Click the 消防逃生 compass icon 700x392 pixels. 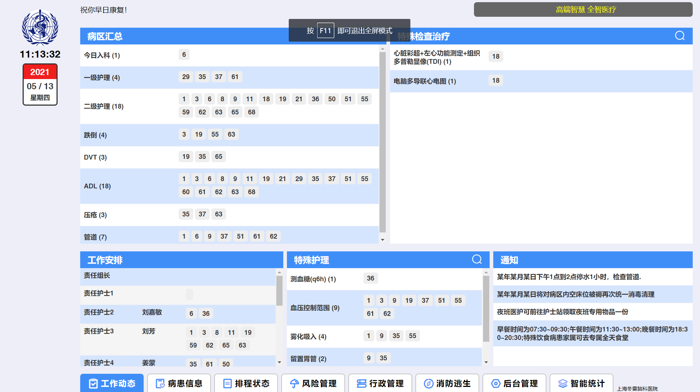[429, 384]
